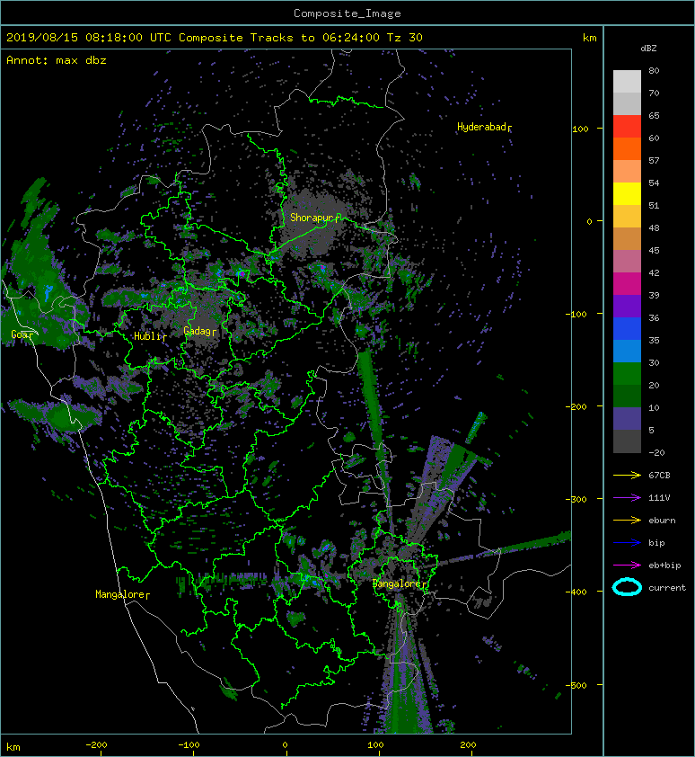
Task: Click the 200 mark on horizontal km axis
Action: coord(469,745)
